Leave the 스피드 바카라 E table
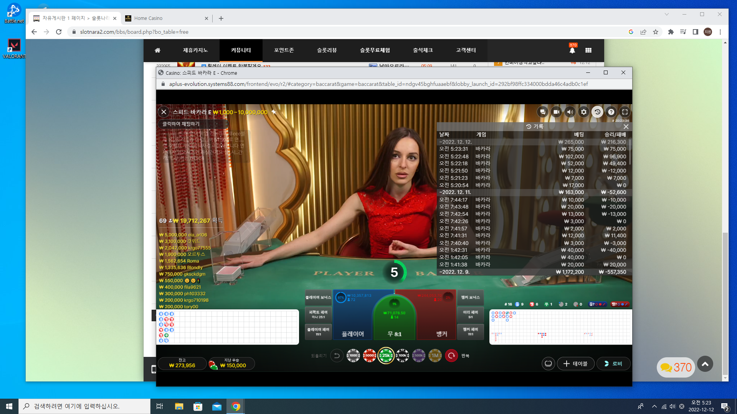Viewport: 737px width, 414px height. click(164, 112)
